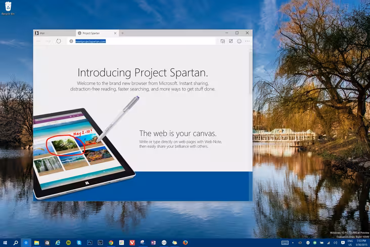Close the Project Spartan tab

(115, 33)
